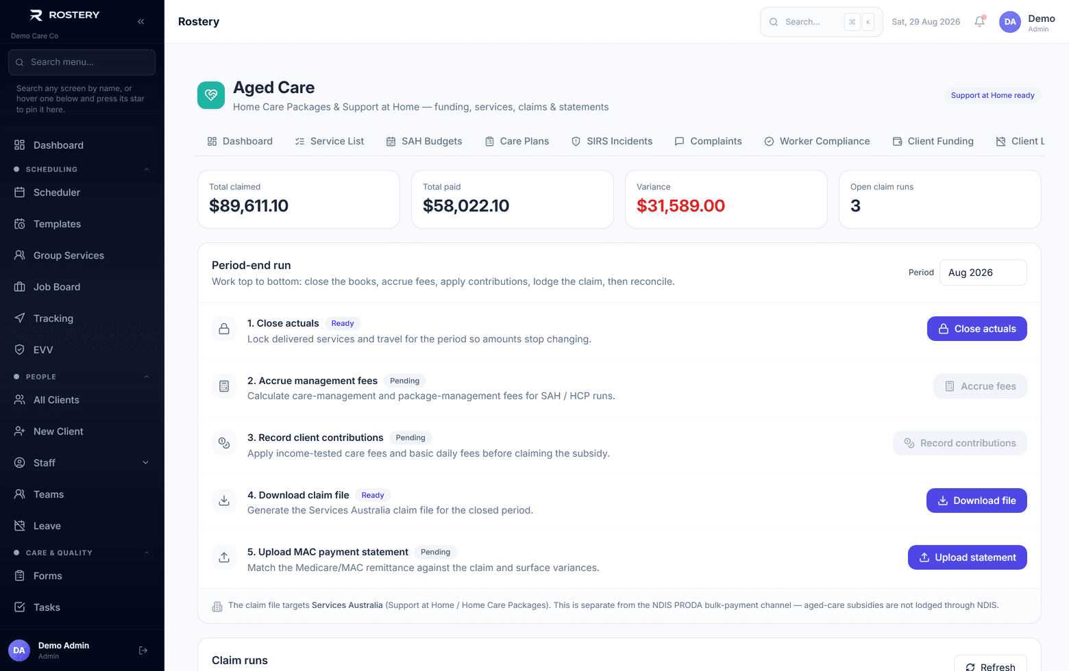
Task: Click the Total claimed value $89,611.10
Action: pyautogui.click(x=249, y=205)
